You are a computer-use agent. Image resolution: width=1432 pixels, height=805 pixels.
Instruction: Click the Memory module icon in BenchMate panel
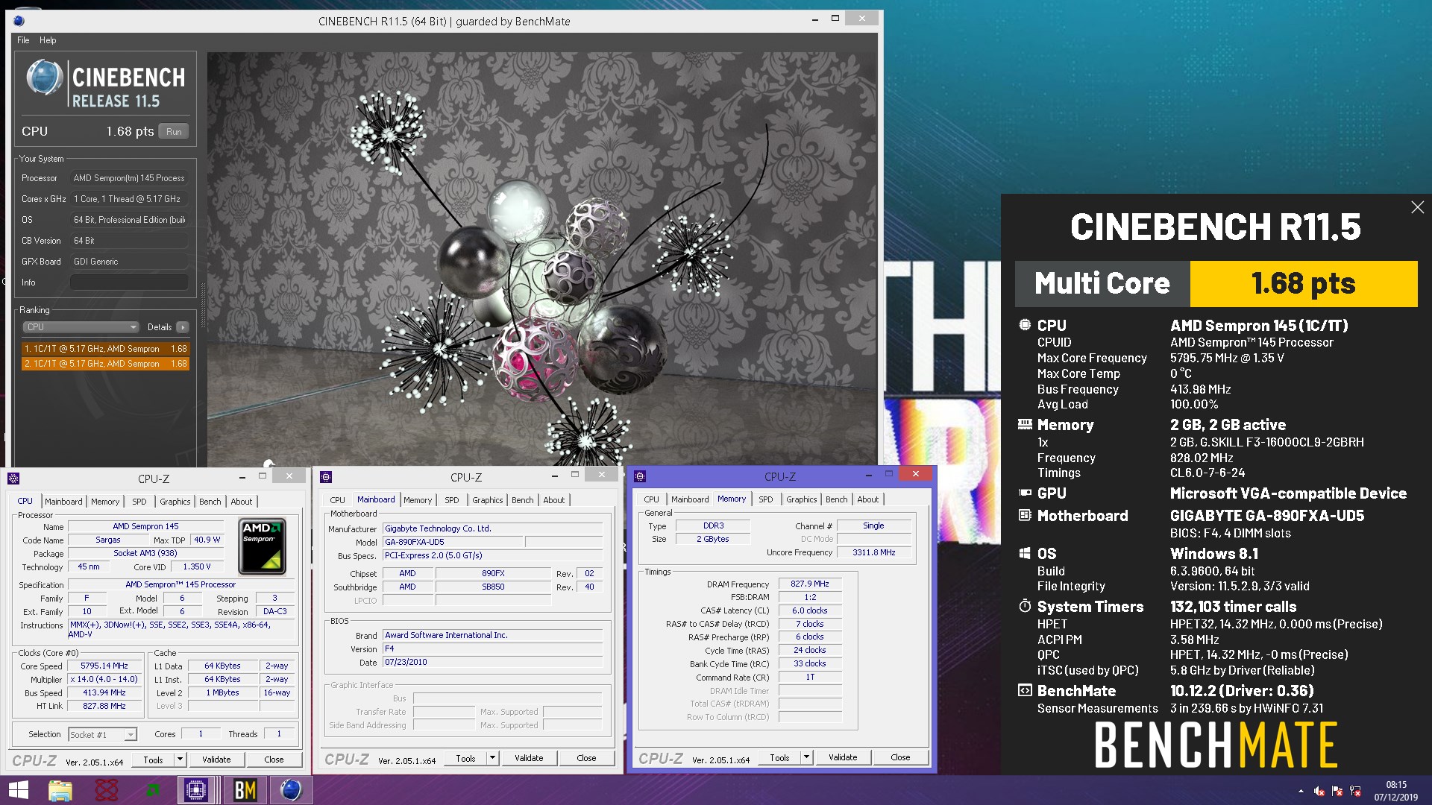tap(1025, 424)
